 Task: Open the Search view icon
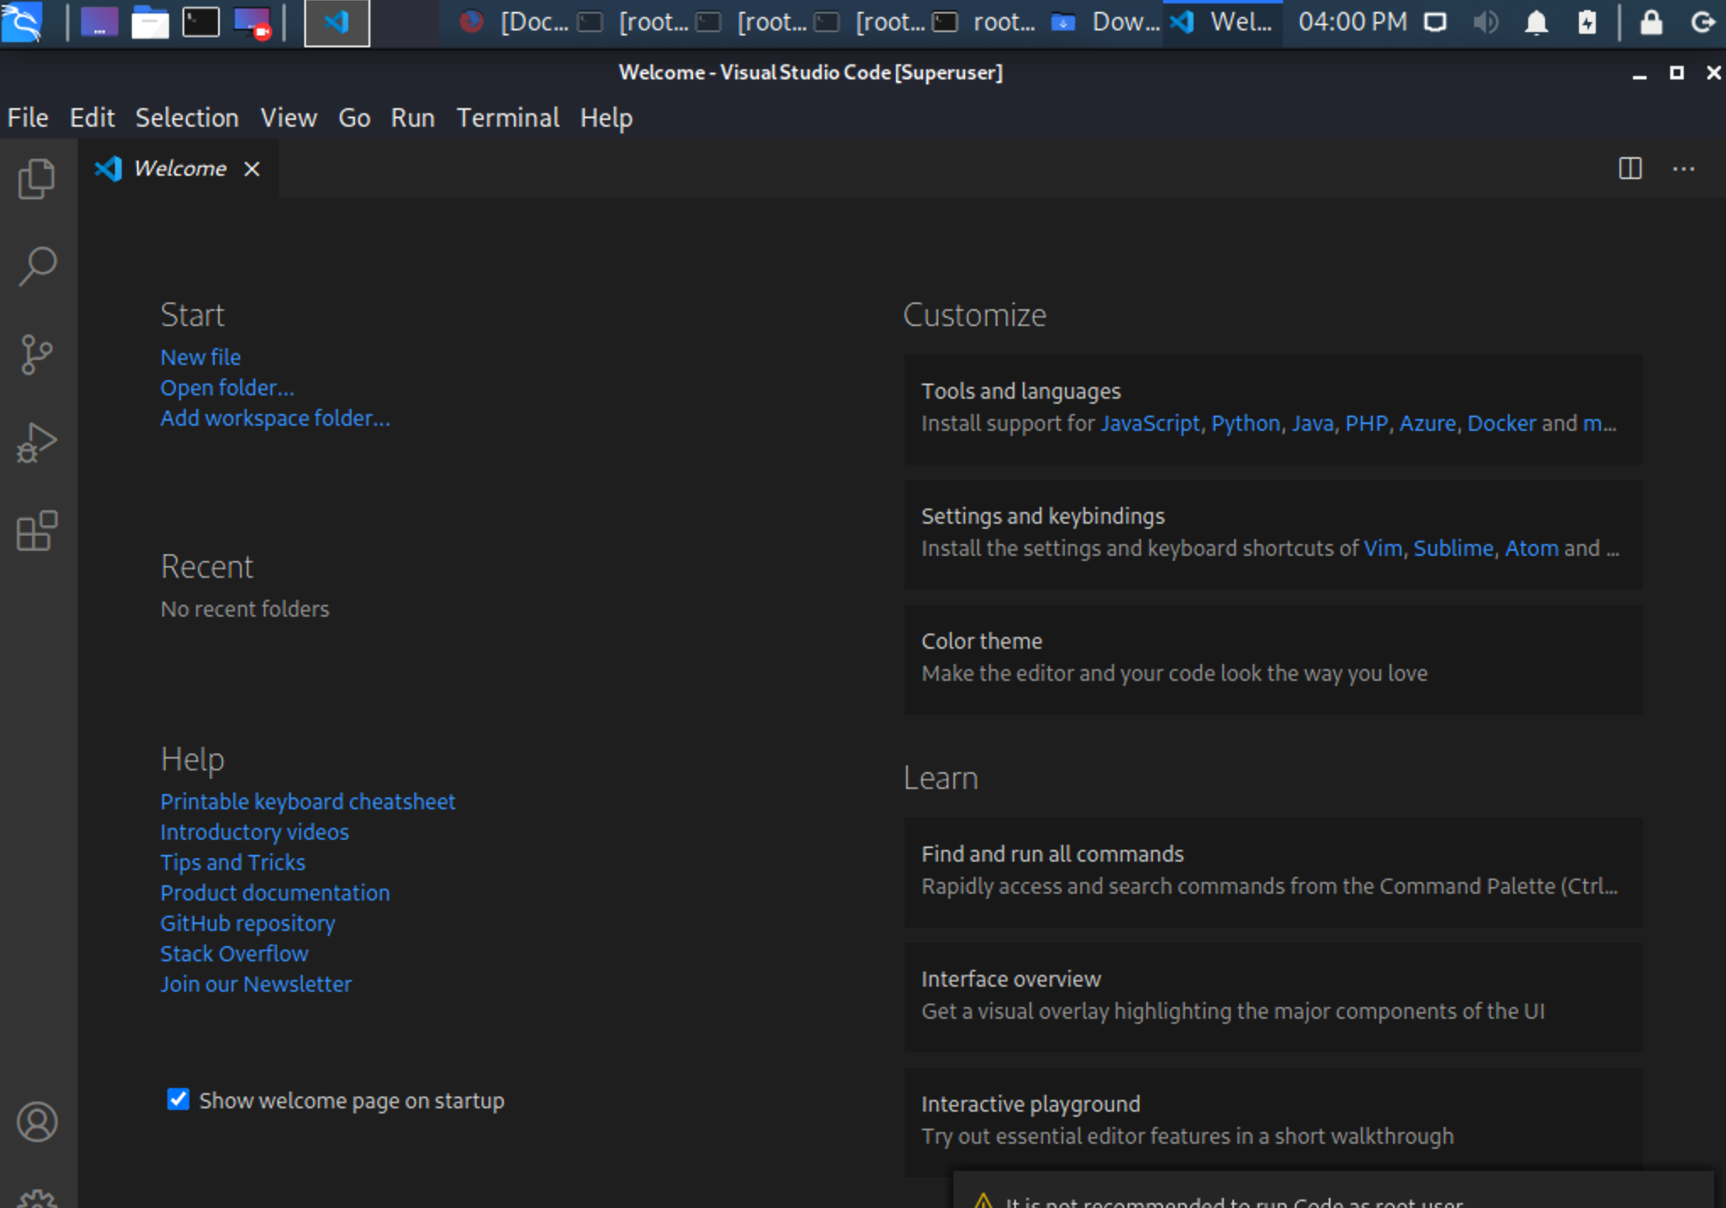(36, 266)
